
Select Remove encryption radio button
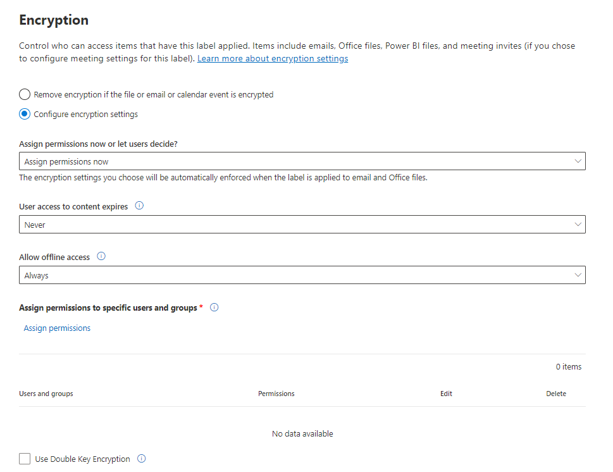coord(25,94)
